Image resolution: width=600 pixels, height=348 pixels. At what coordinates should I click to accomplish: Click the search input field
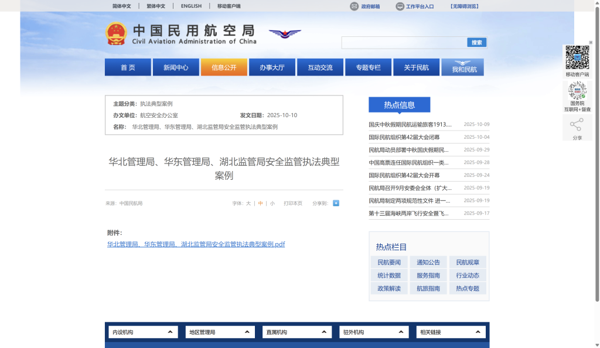click(404, 43)
